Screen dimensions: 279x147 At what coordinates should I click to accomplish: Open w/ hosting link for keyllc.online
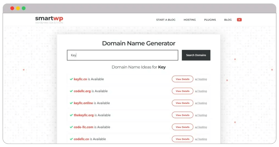pyautogui.click(x=201, y=103)
